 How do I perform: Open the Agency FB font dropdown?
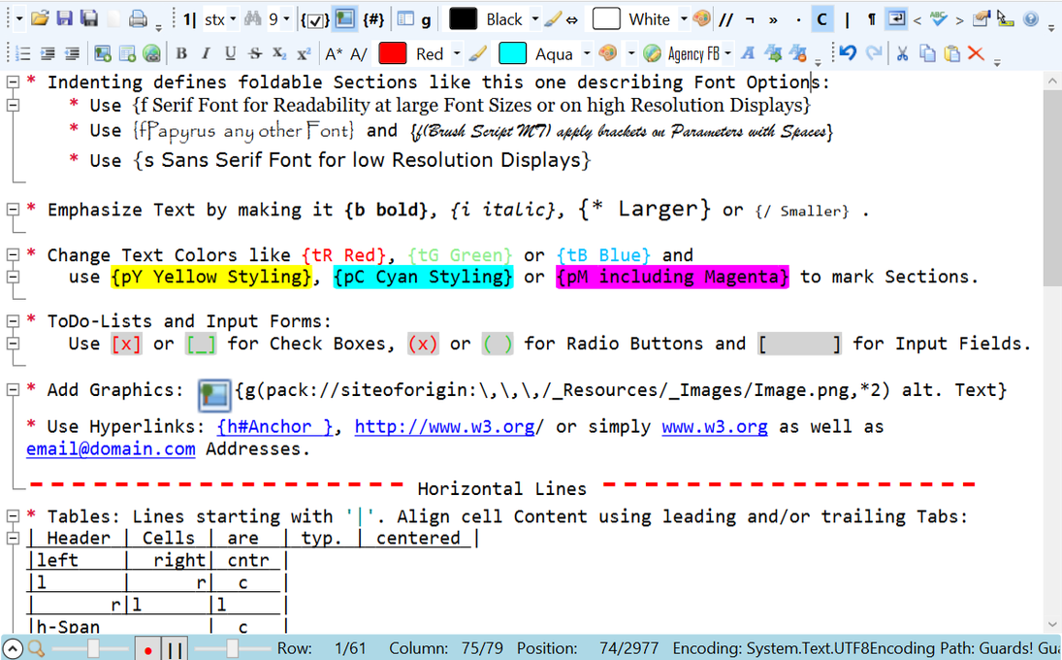[727, 53]
